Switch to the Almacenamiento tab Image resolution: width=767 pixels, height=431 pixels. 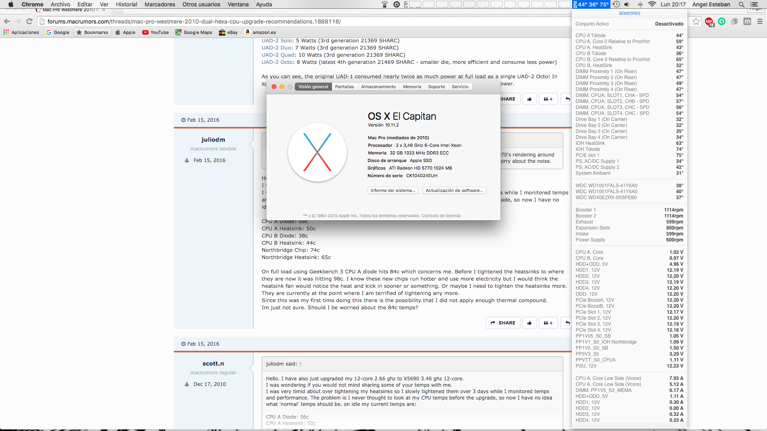click(378, 87)
